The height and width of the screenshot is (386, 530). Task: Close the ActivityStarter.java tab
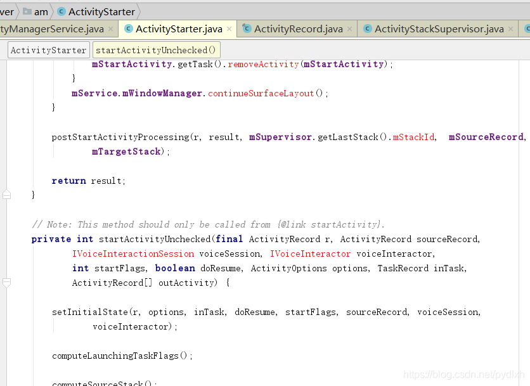[x=229, y=29]
